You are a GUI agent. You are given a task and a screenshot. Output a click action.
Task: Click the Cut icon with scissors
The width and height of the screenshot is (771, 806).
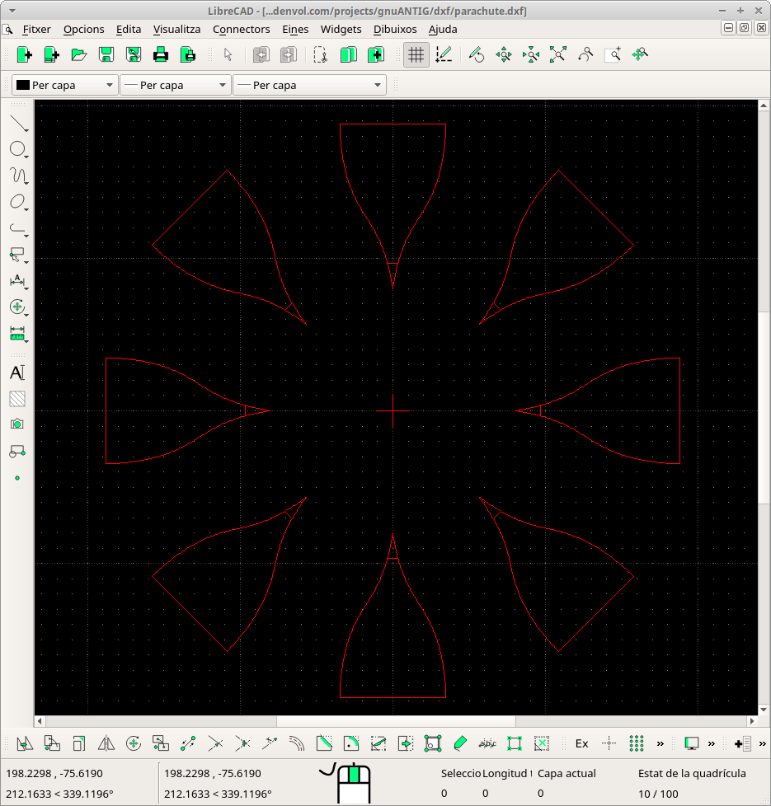(x=321, y=54)
